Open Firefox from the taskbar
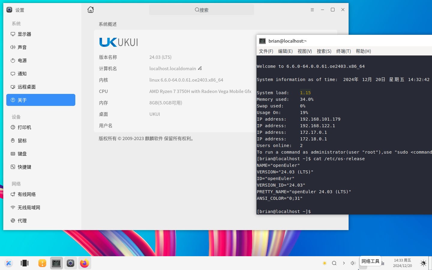Image resolution: width=432 pixels, height=270 pixels. (85, 263)
